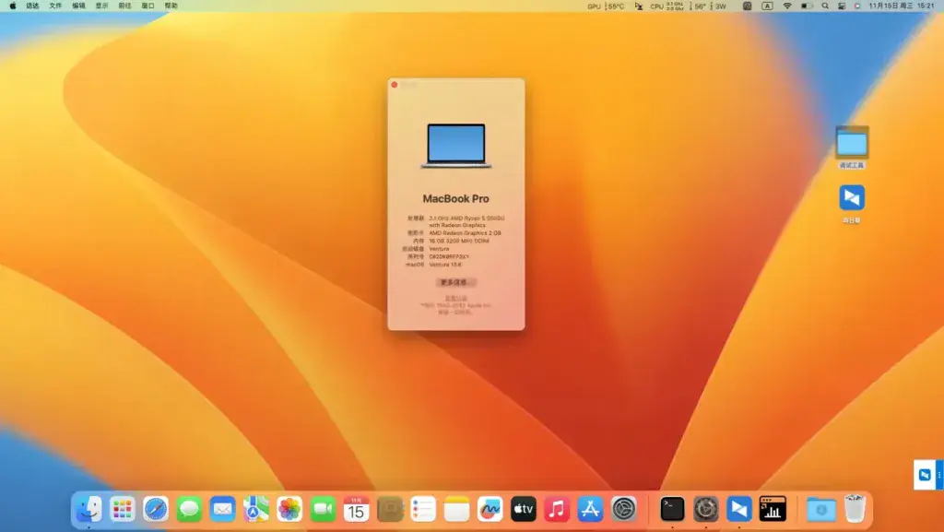Open the Messages app in the Dock
Image resolution: width=944 pixels, height=532 pixels.
coord(189,510)
